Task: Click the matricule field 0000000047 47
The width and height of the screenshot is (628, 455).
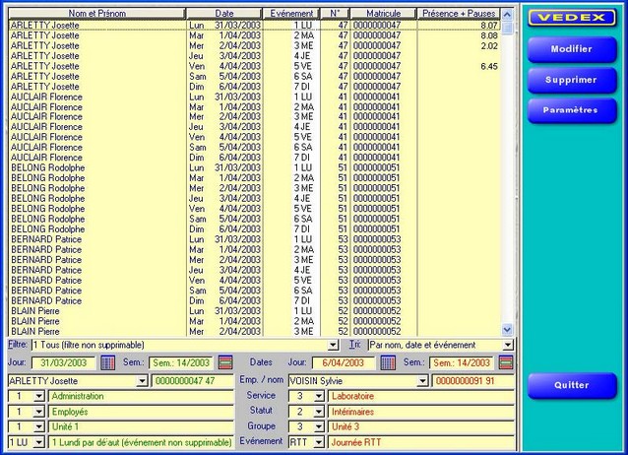Action: (x=193, y=381)
